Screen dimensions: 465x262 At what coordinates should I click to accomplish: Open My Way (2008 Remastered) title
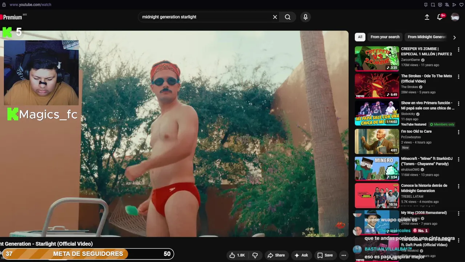[x=424, y=213]
